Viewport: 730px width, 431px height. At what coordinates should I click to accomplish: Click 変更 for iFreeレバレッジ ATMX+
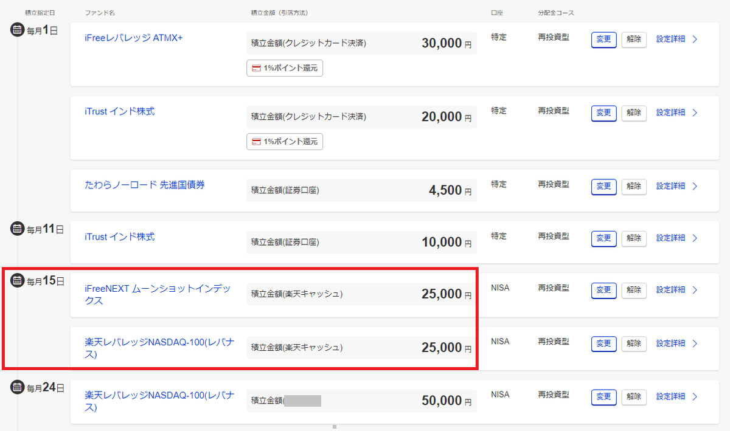(603, 40)
